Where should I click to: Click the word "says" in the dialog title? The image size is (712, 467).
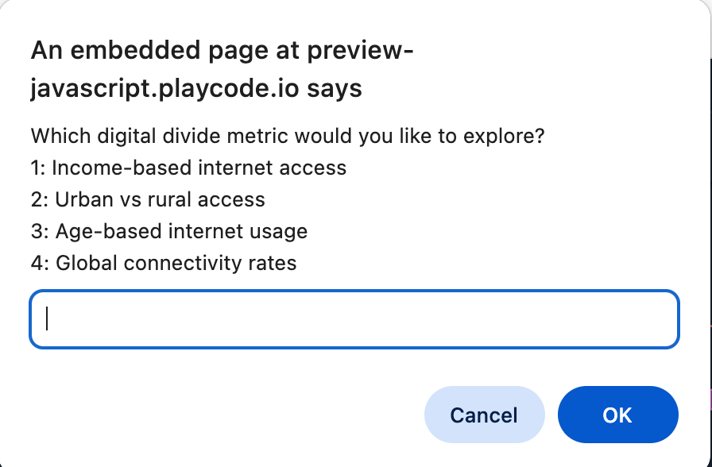[x=335, y=88]
